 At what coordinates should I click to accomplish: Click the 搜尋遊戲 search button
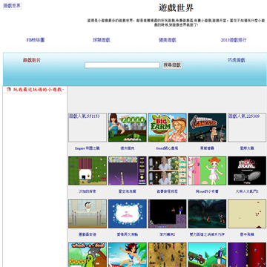(172, 65)
